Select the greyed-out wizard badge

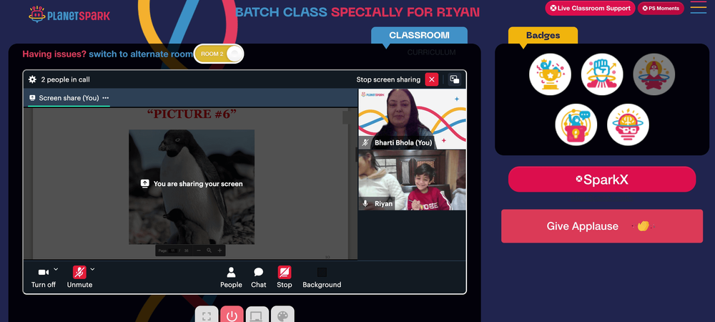[654, 74]
